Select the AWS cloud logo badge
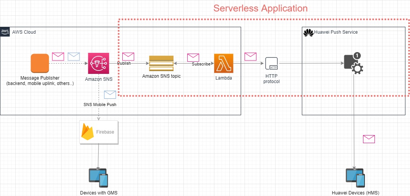Screen dimensions: 410x196 [5, 32]
